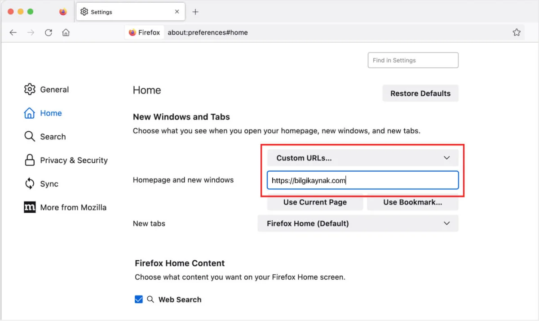Reload the current page
The width and height of the screenshot is (539, 321).
(49, 32)
